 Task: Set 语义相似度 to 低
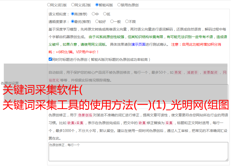[x=105, y=14]
